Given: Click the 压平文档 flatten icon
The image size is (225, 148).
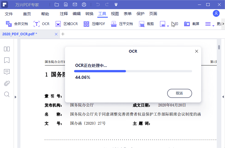Looking at the screenshot, I should point(114,24).
